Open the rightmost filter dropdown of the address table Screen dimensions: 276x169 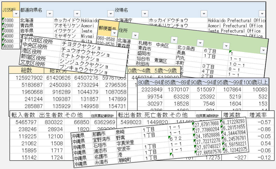pyautogui.click(x=263, y=50)
